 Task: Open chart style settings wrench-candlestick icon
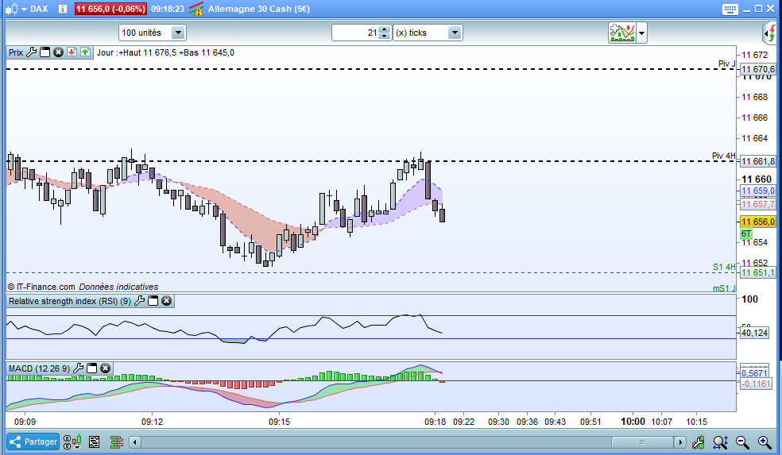[699, 442]
